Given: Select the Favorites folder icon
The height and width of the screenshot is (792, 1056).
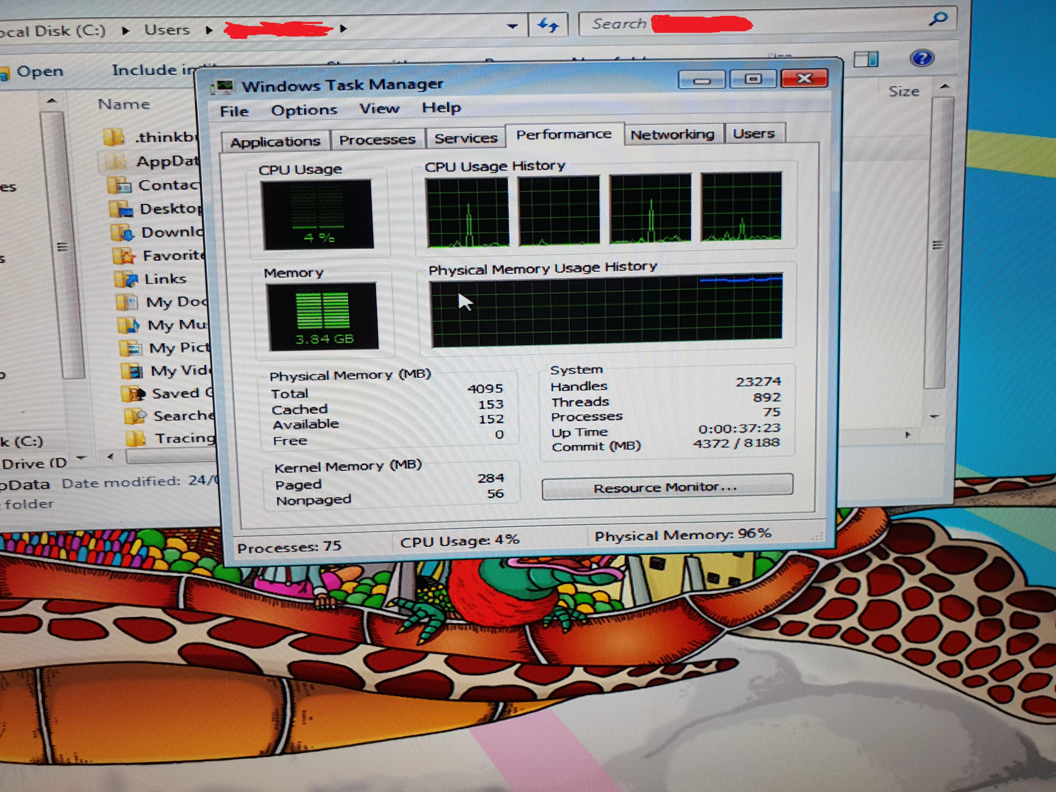Looking at the screenshot, I should pos(125,256).
